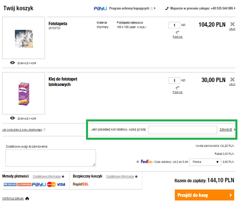Click Zatwierdź to apply discount code
Screen dimensions: 239x203
coord(226,129)
